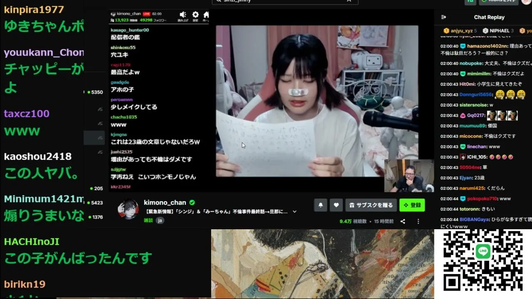Click chat username Ejyan
Viewport: 532px width, 299px height.
466,178
